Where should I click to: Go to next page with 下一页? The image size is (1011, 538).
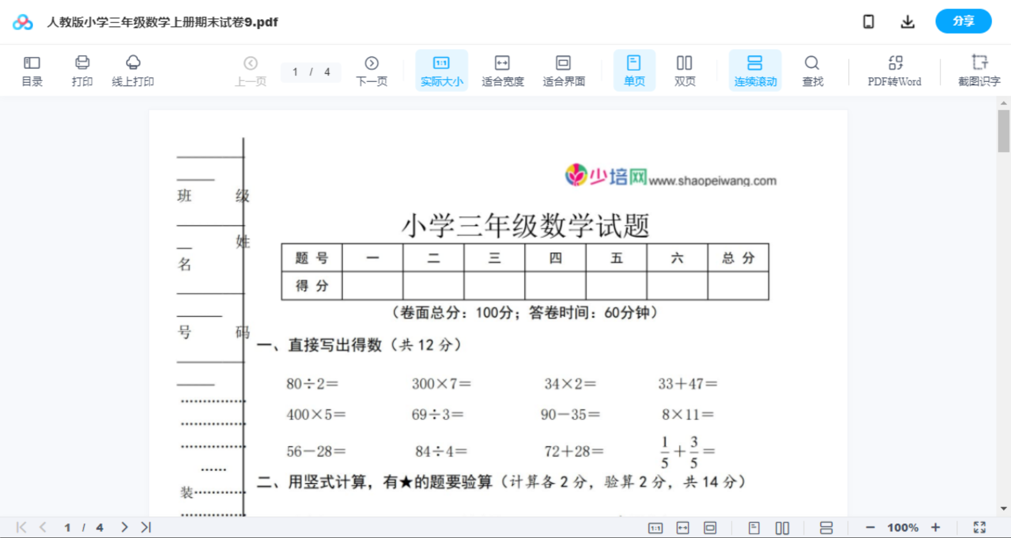371,70
